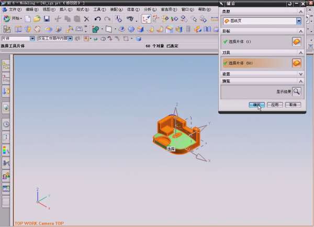Screen dimensions: 314x227
Task: Click the Sketch icon at the start of the second toolbar row
Action: coord(7,29)
